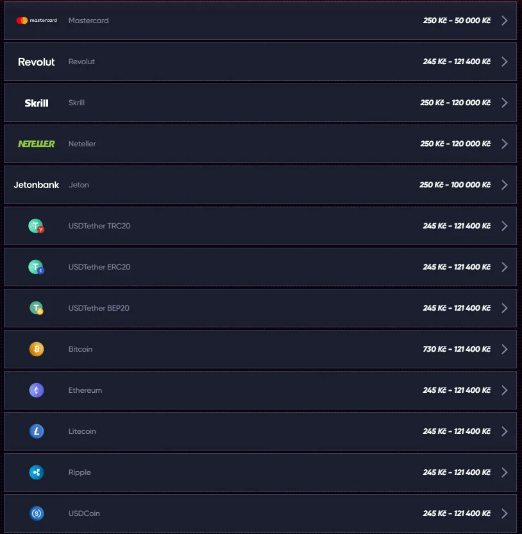The width and height of the screenshot is (522, 534).
Task: Click the orange Bitcoin coin icon
Action: [37, 349]
